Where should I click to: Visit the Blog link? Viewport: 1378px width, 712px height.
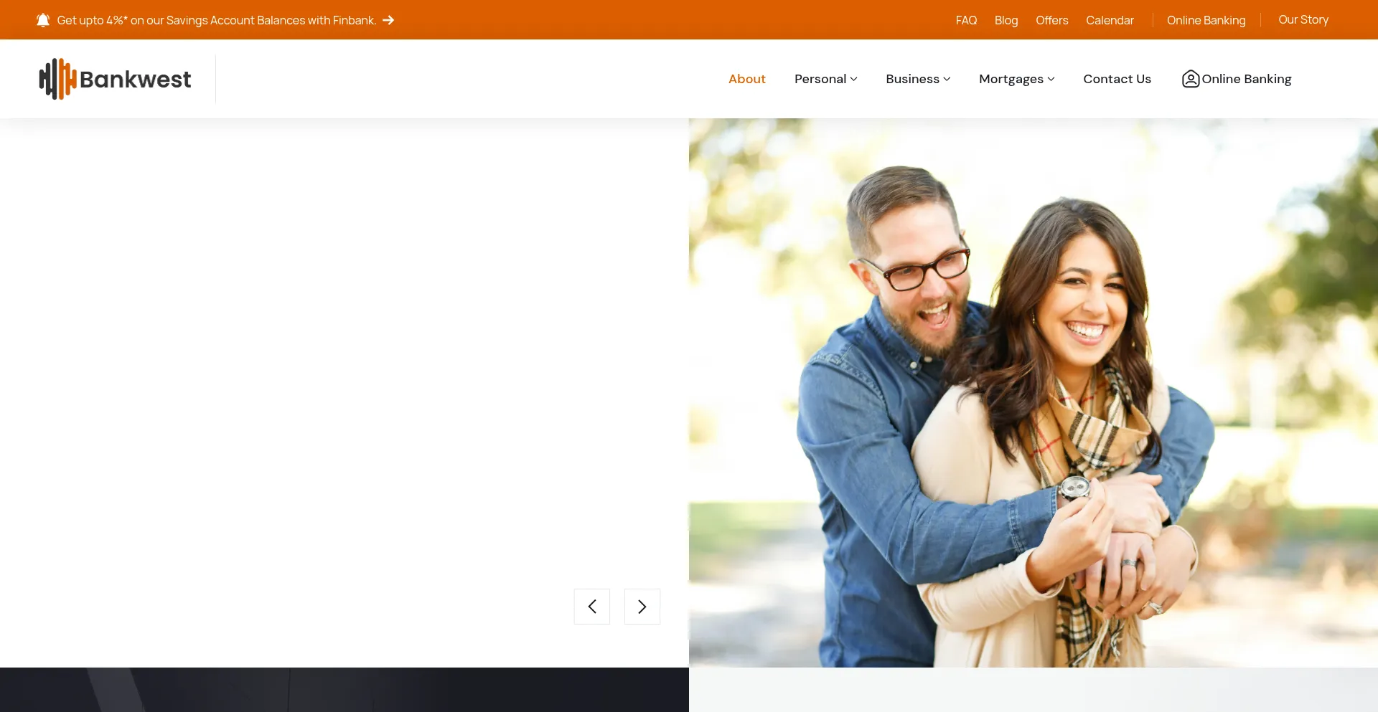pyautogui.click(x=1006, y=20)
